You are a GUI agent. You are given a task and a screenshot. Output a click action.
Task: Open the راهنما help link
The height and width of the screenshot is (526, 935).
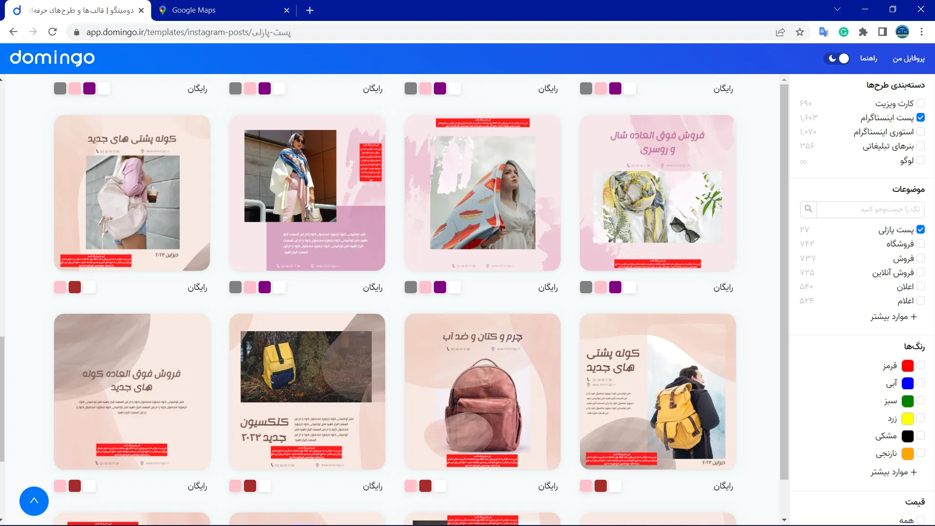(868, 58)
